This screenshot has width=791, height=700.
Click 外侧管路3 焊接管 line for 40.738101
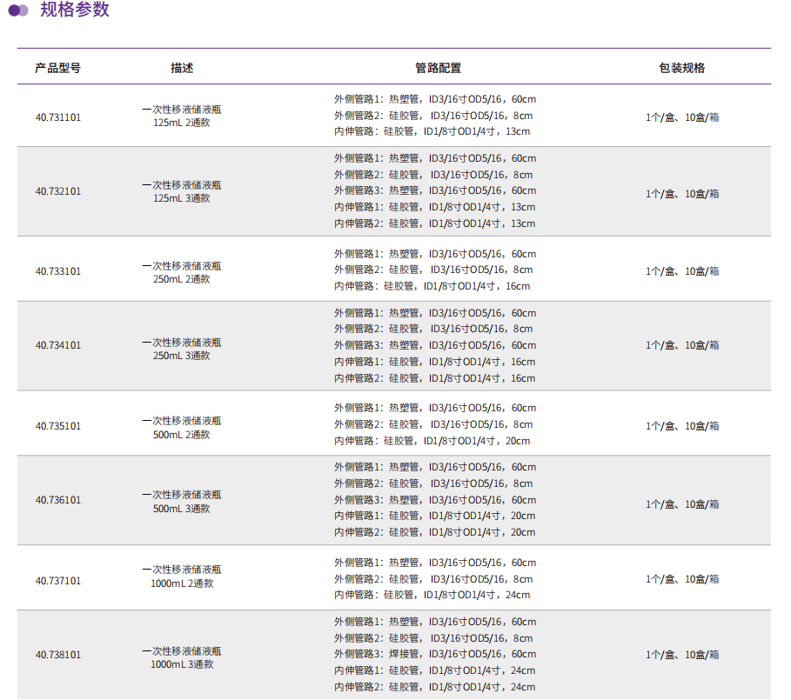[x=435, y=654]
